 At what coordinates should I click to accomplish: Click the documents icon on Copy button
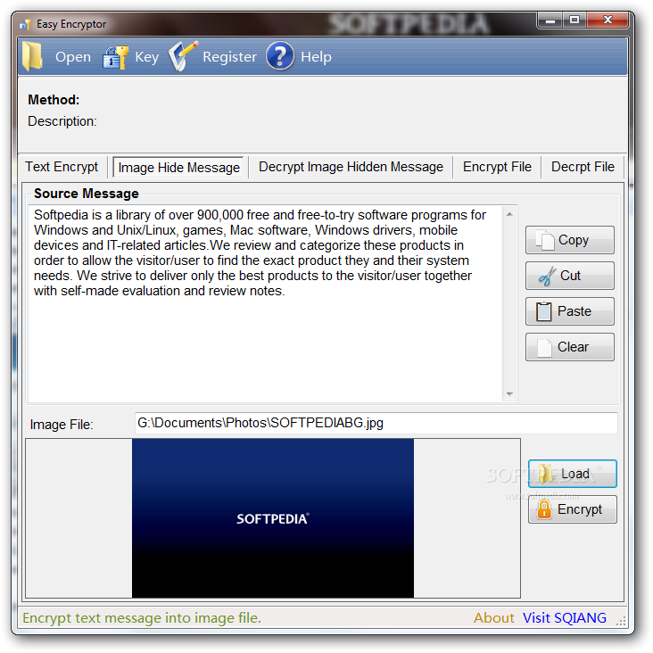click(545, 240)
